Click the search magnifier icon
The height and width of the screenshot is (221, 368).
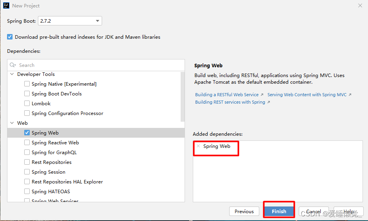point(13,65)
